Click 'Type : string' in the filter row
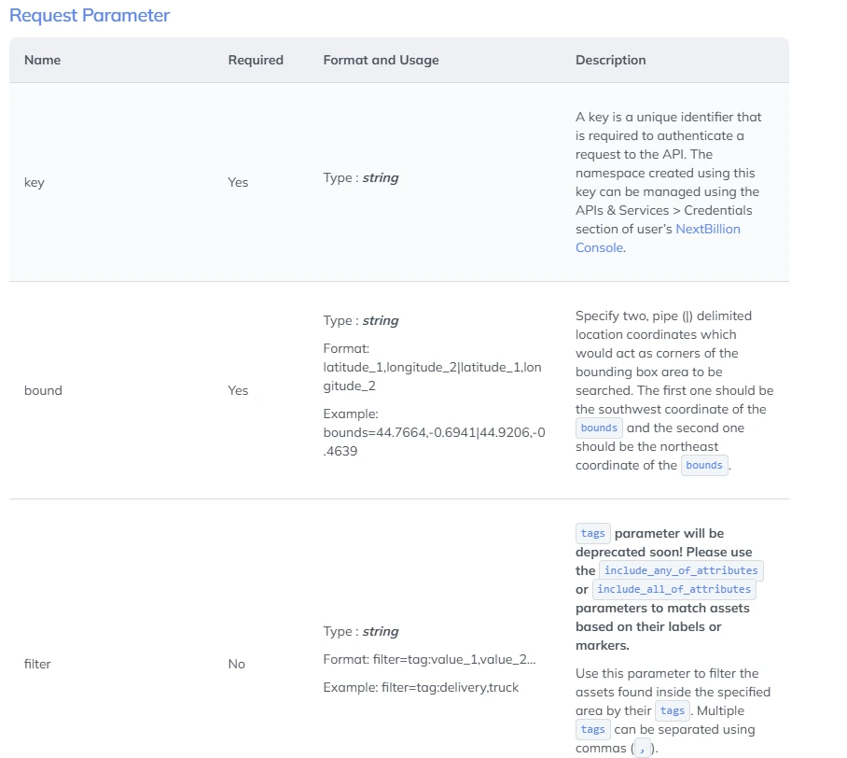 pos(361,631)
